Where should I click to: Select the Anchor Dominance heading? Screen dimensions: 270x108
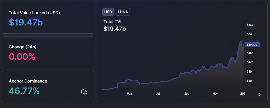[x=28, y=81]
